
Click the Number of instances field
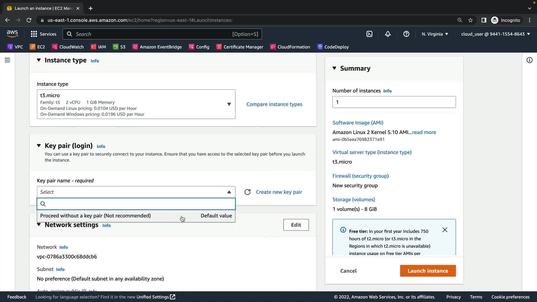[394, 102]
